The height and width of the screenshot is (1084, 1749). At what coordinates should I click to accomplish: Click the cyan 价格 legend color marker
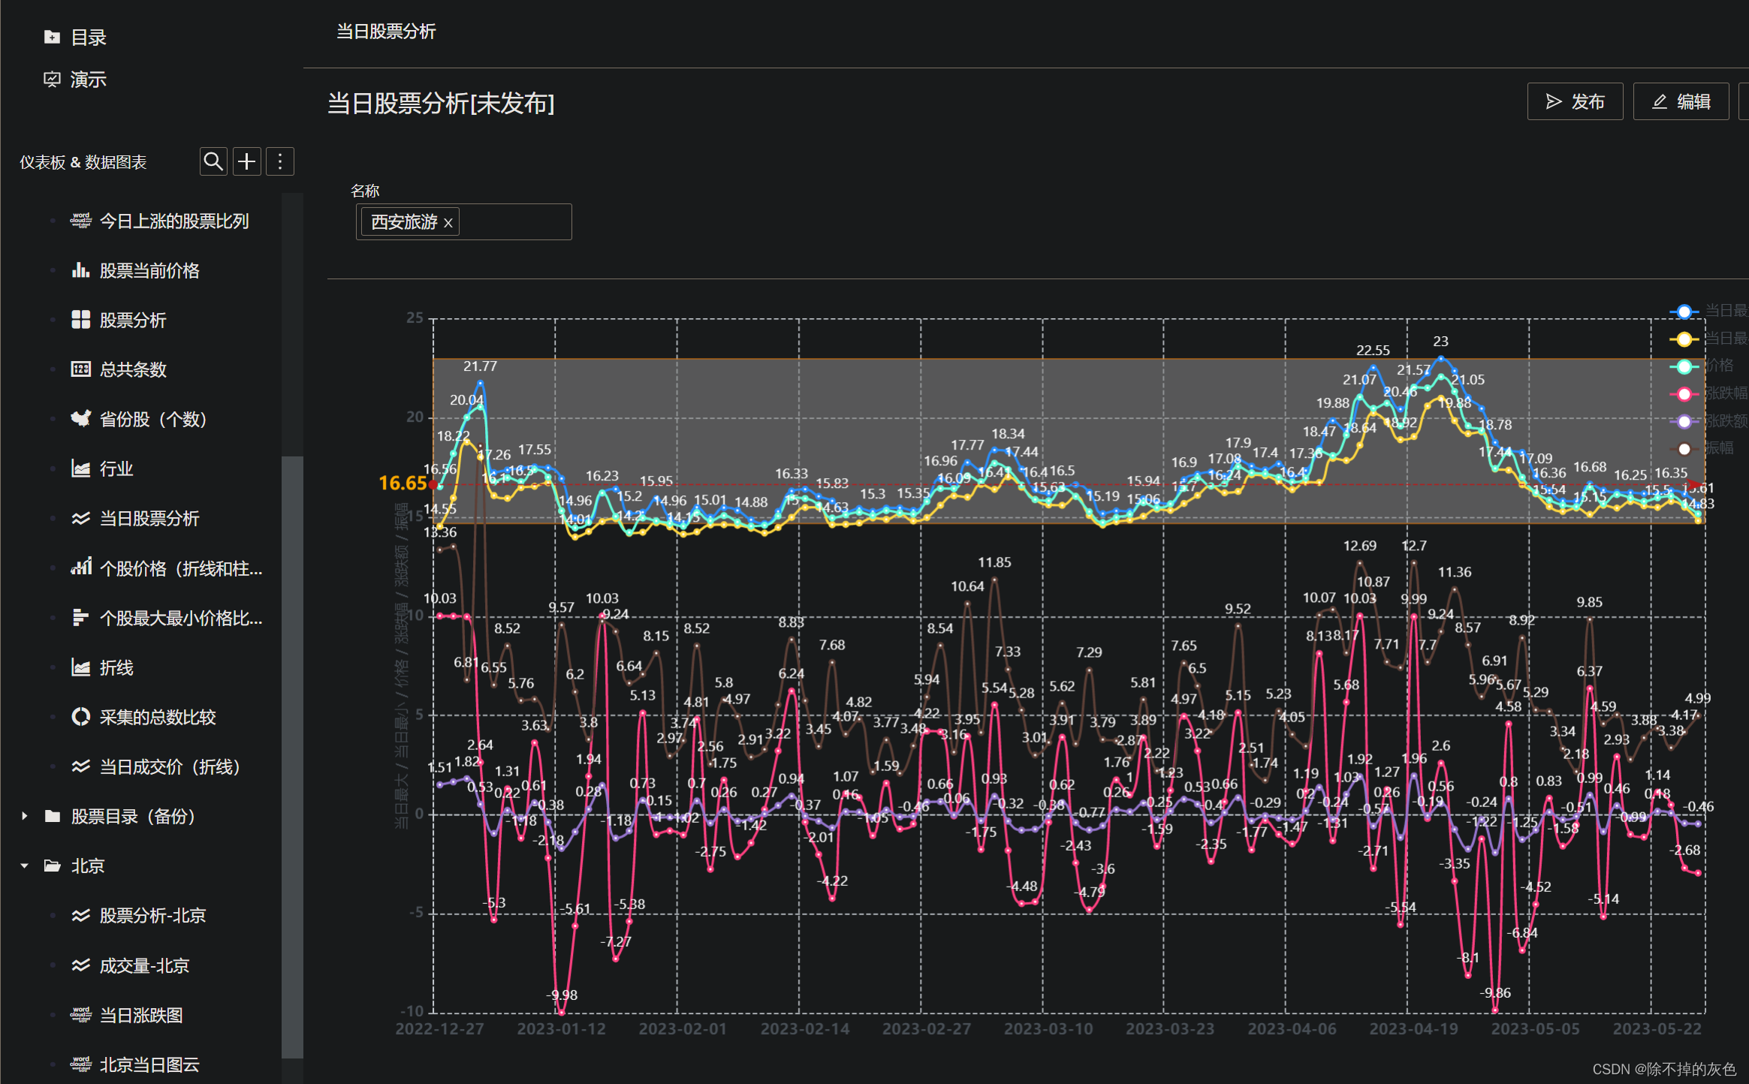point(1684,366)
